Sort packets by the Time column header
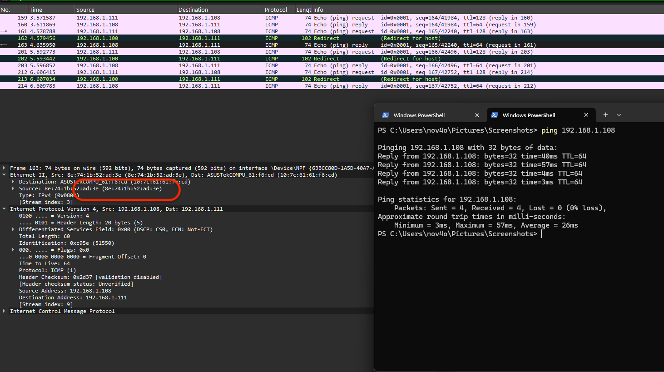 click(x=36, y=10)
